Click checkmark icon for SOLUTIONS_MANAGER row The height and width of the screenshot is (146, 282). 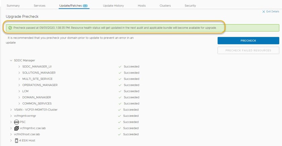point(120,73)
